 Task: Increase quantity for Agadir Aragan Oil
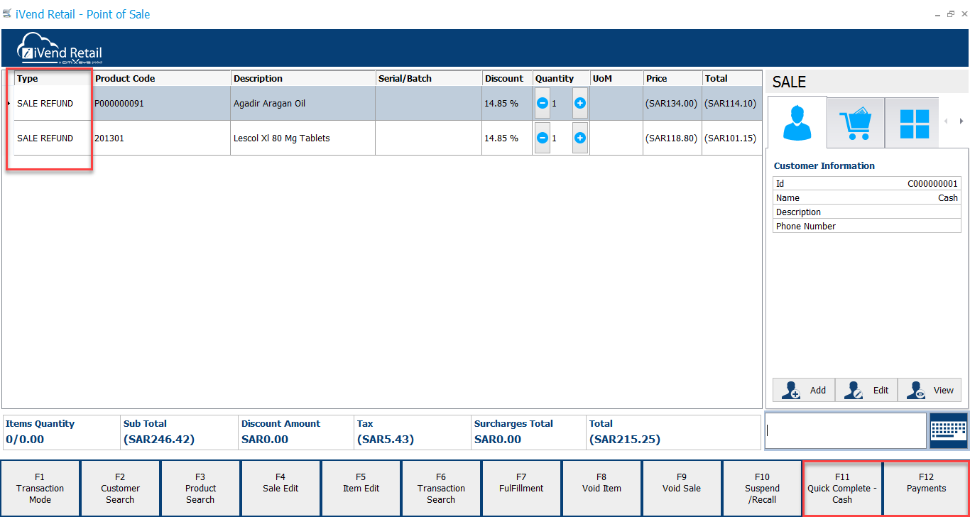click(580, 104)
